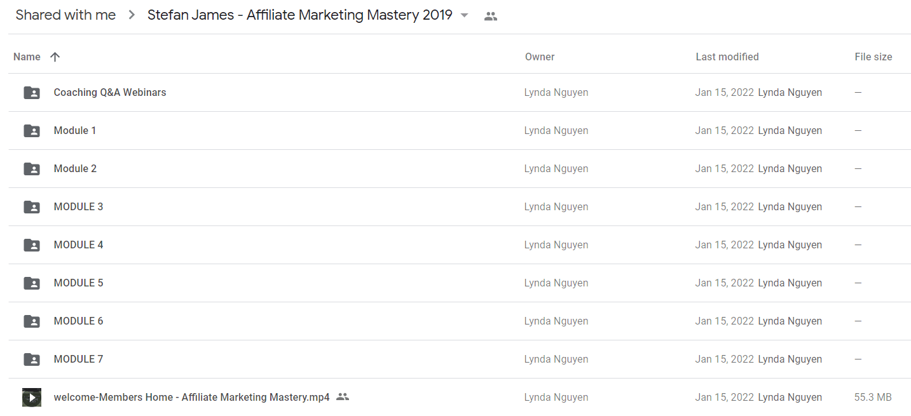Screen dimensions: 911x416
Task: Click Owner column's Lynda Nguyen for Module 1
Action: (x=556, y=130)
